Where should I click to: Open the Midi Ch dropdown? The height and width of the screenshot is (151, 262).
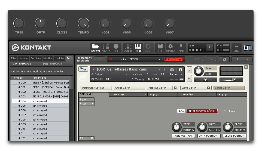pyautogui.click(x=109, y=79)
